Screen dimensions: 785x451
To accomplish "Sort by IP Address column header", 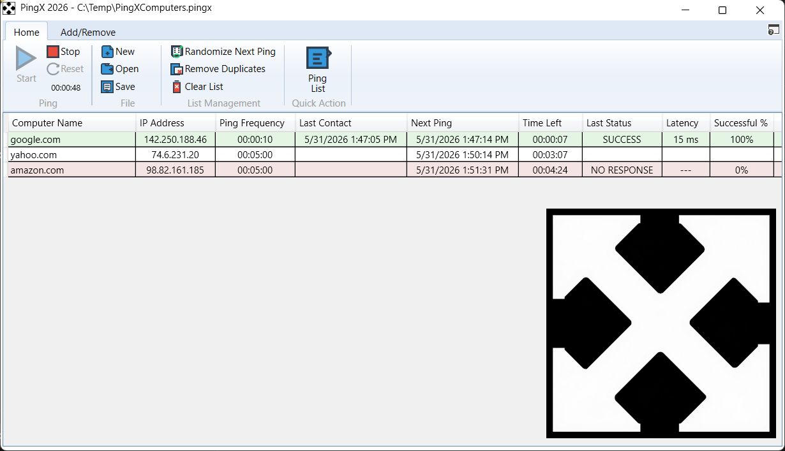I will 176,123.
